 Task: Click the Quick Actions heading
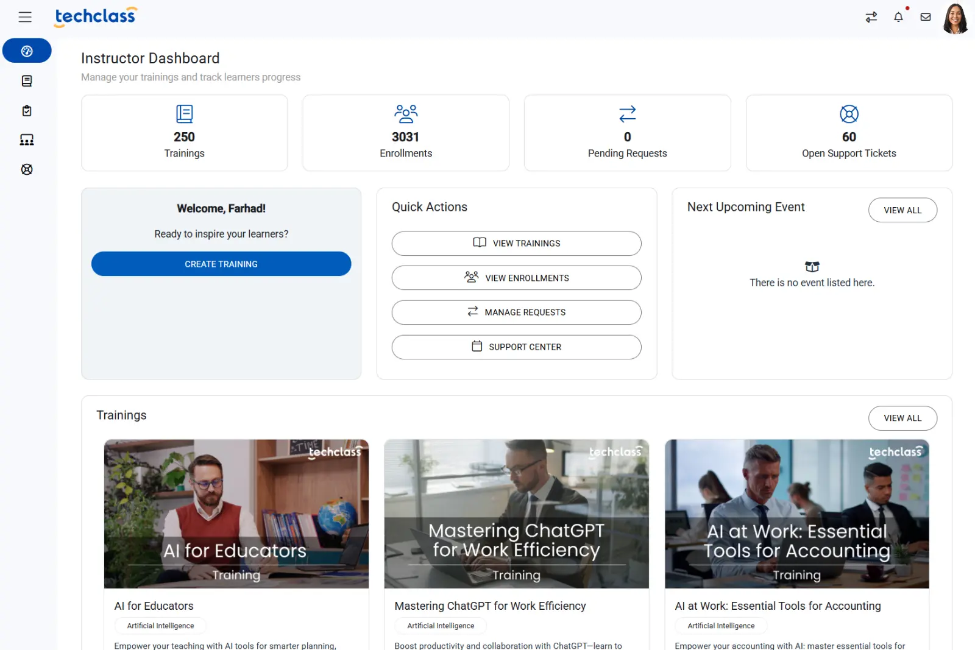(430, 207)
